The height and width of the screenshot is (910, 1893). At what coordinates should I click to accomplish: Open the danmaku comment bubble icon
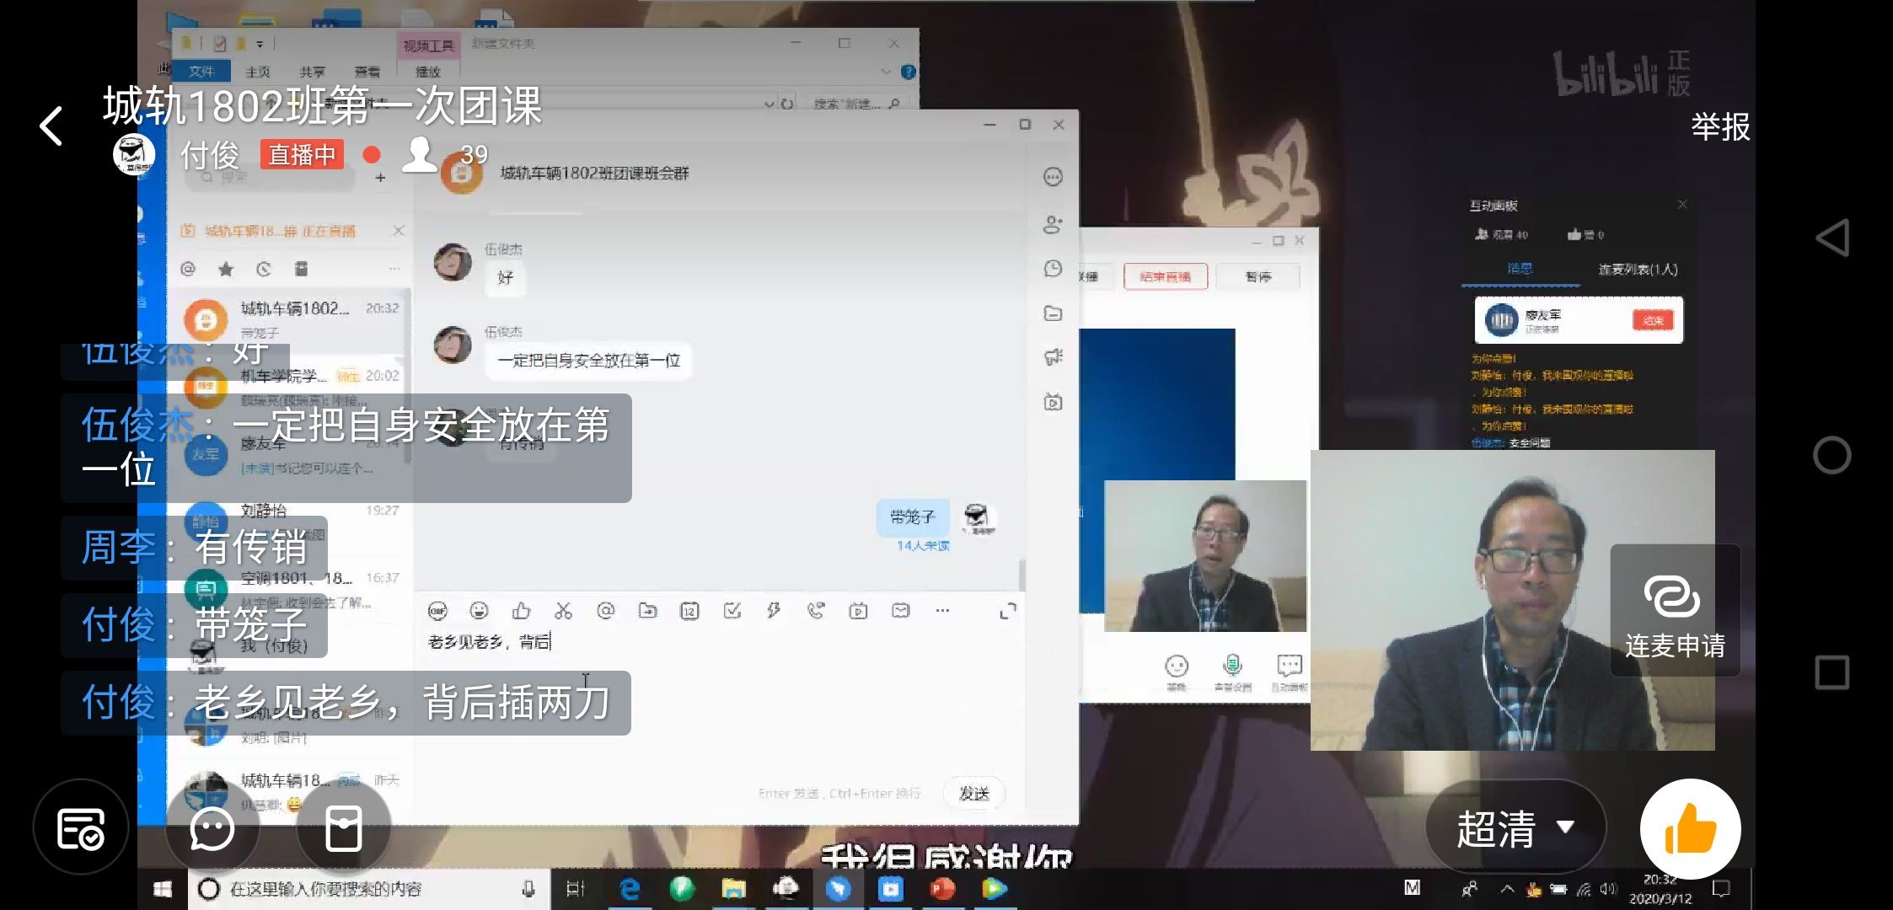click(x=212, y=829)
